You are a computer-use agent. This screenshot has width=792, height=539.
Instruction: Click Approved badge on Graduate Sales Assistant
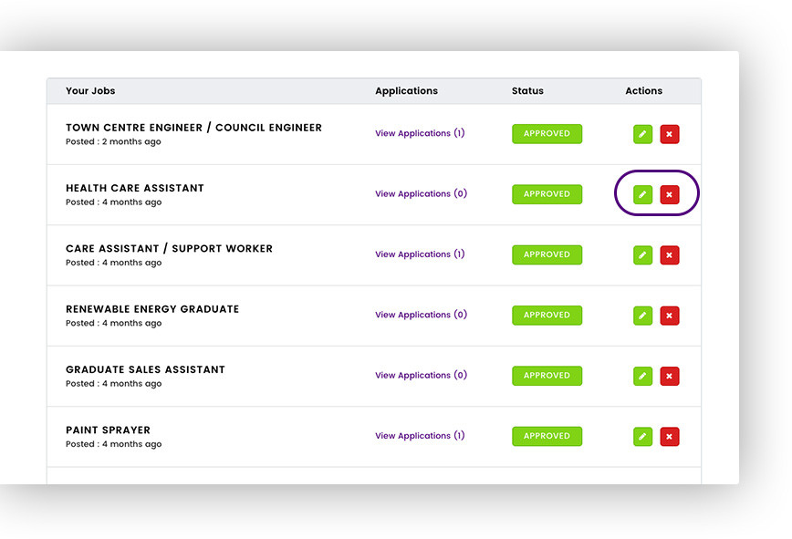[x=547, y=376]
